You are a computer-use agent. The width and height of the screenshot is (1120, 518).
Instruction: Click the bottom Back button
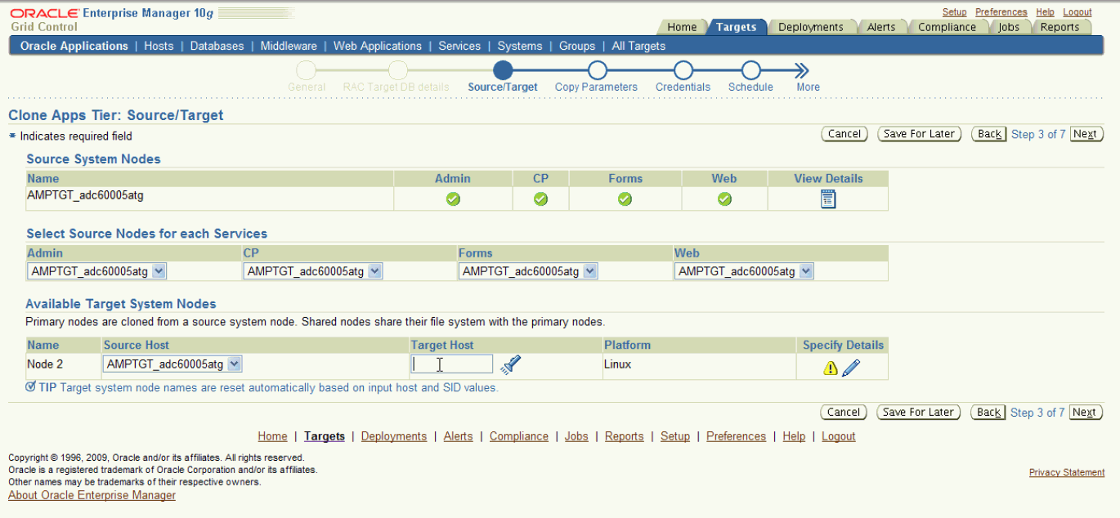(988, 413)
